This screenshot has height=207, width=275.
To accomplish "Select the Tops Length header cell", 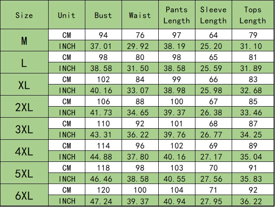I will click(x=252, y=15).
